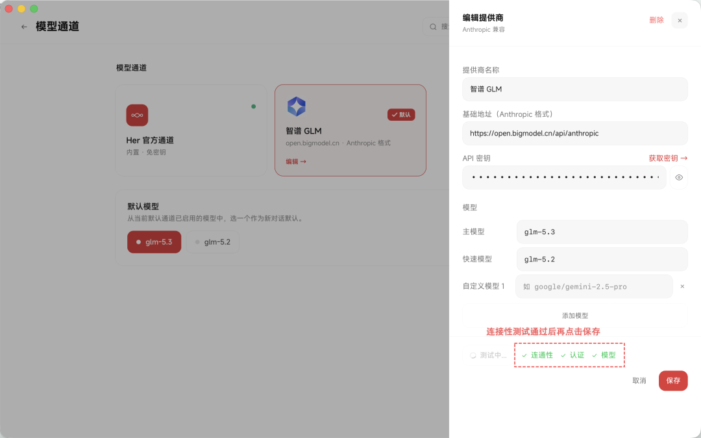Click the 内置 · 免密钥 text

(146, 152)
